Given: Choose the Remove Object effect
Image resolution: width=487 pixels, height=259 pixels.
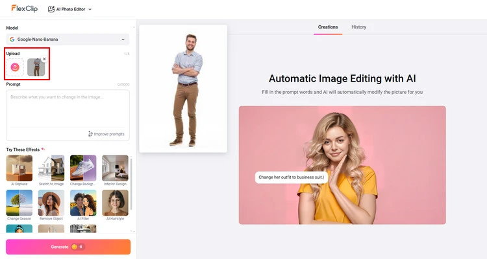Looking at the screenshot, I should 51,205.
